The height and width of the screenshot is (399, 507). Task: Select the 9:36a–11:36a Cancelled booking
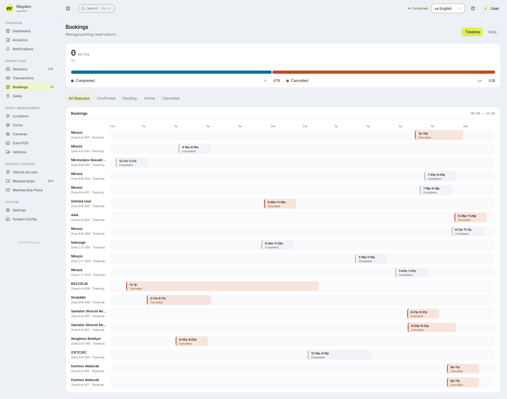coord(280,204)
